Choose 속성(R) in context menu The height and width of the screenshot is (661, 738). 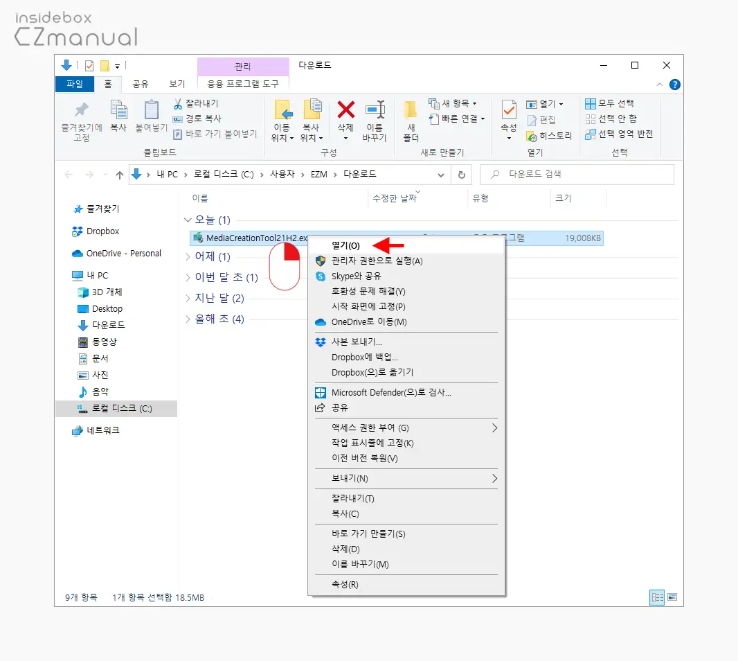click(x=406, y=585)
